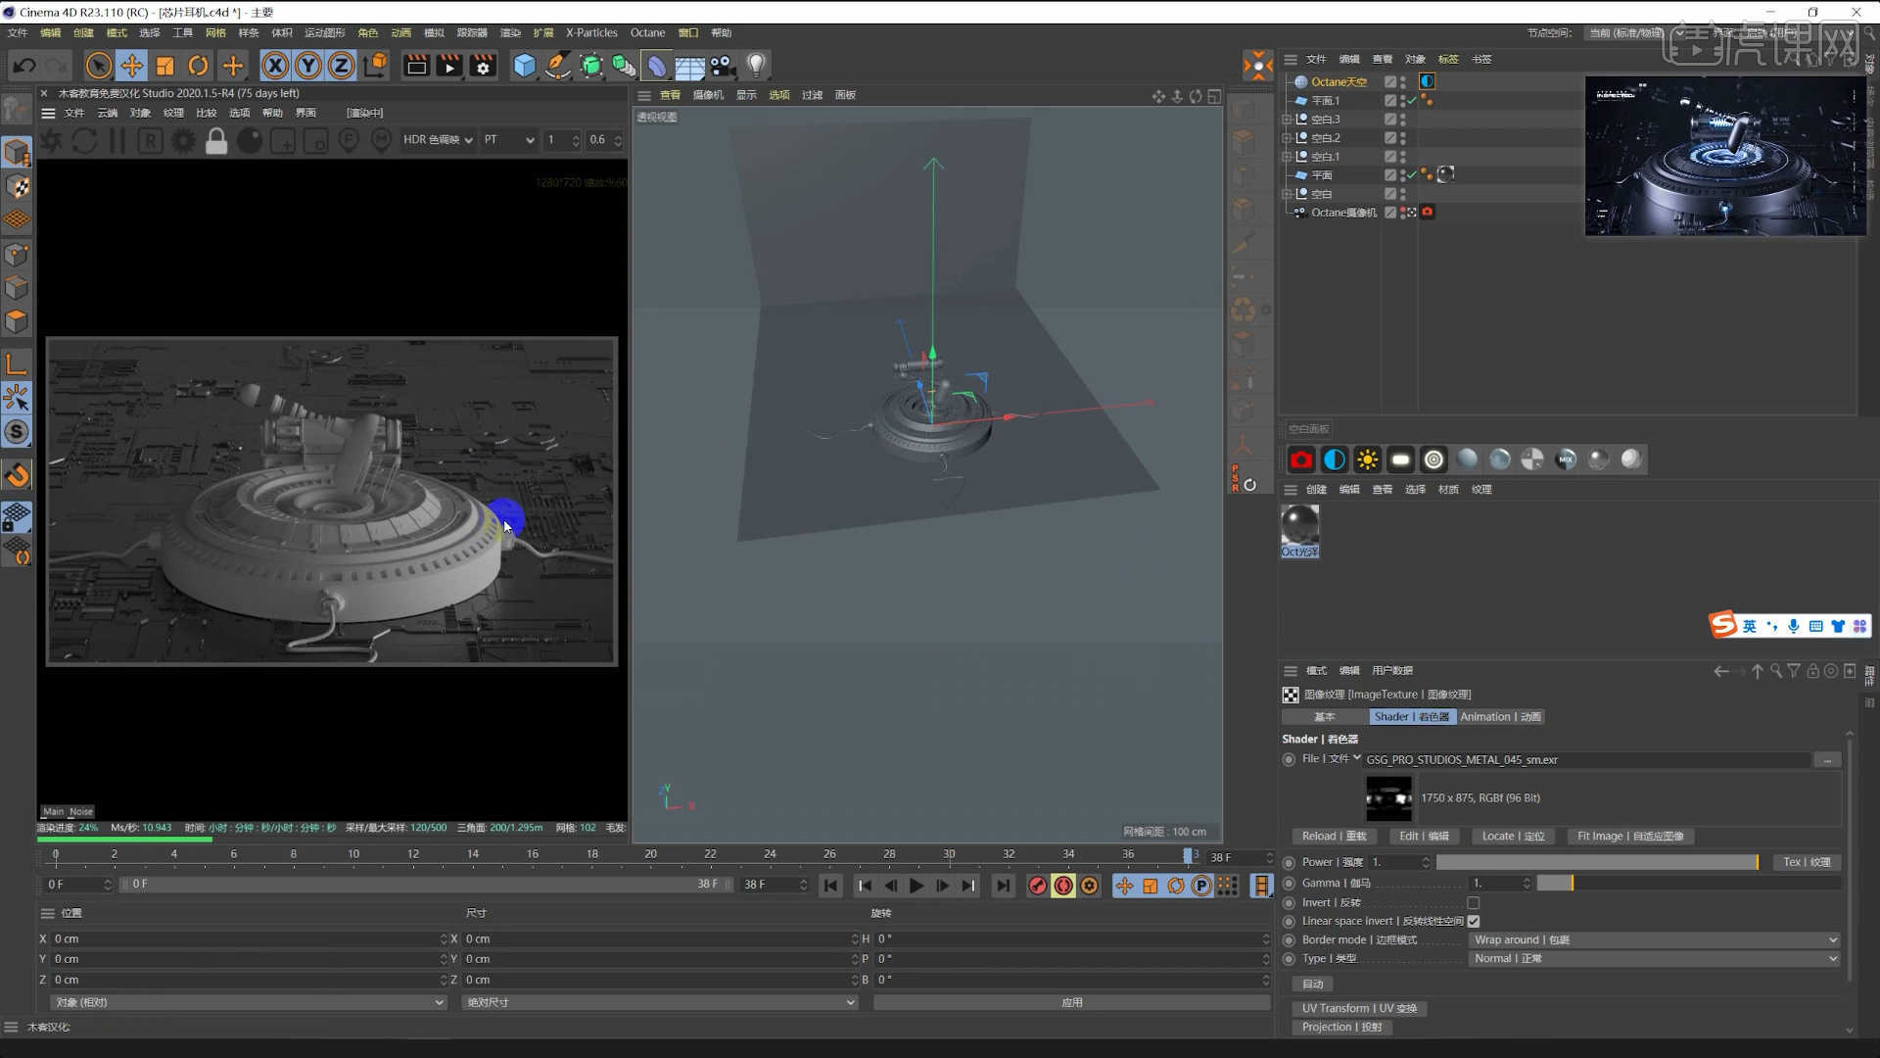
Task: Select the Move tool in the top toolbar
Action: tap(132, 65)
